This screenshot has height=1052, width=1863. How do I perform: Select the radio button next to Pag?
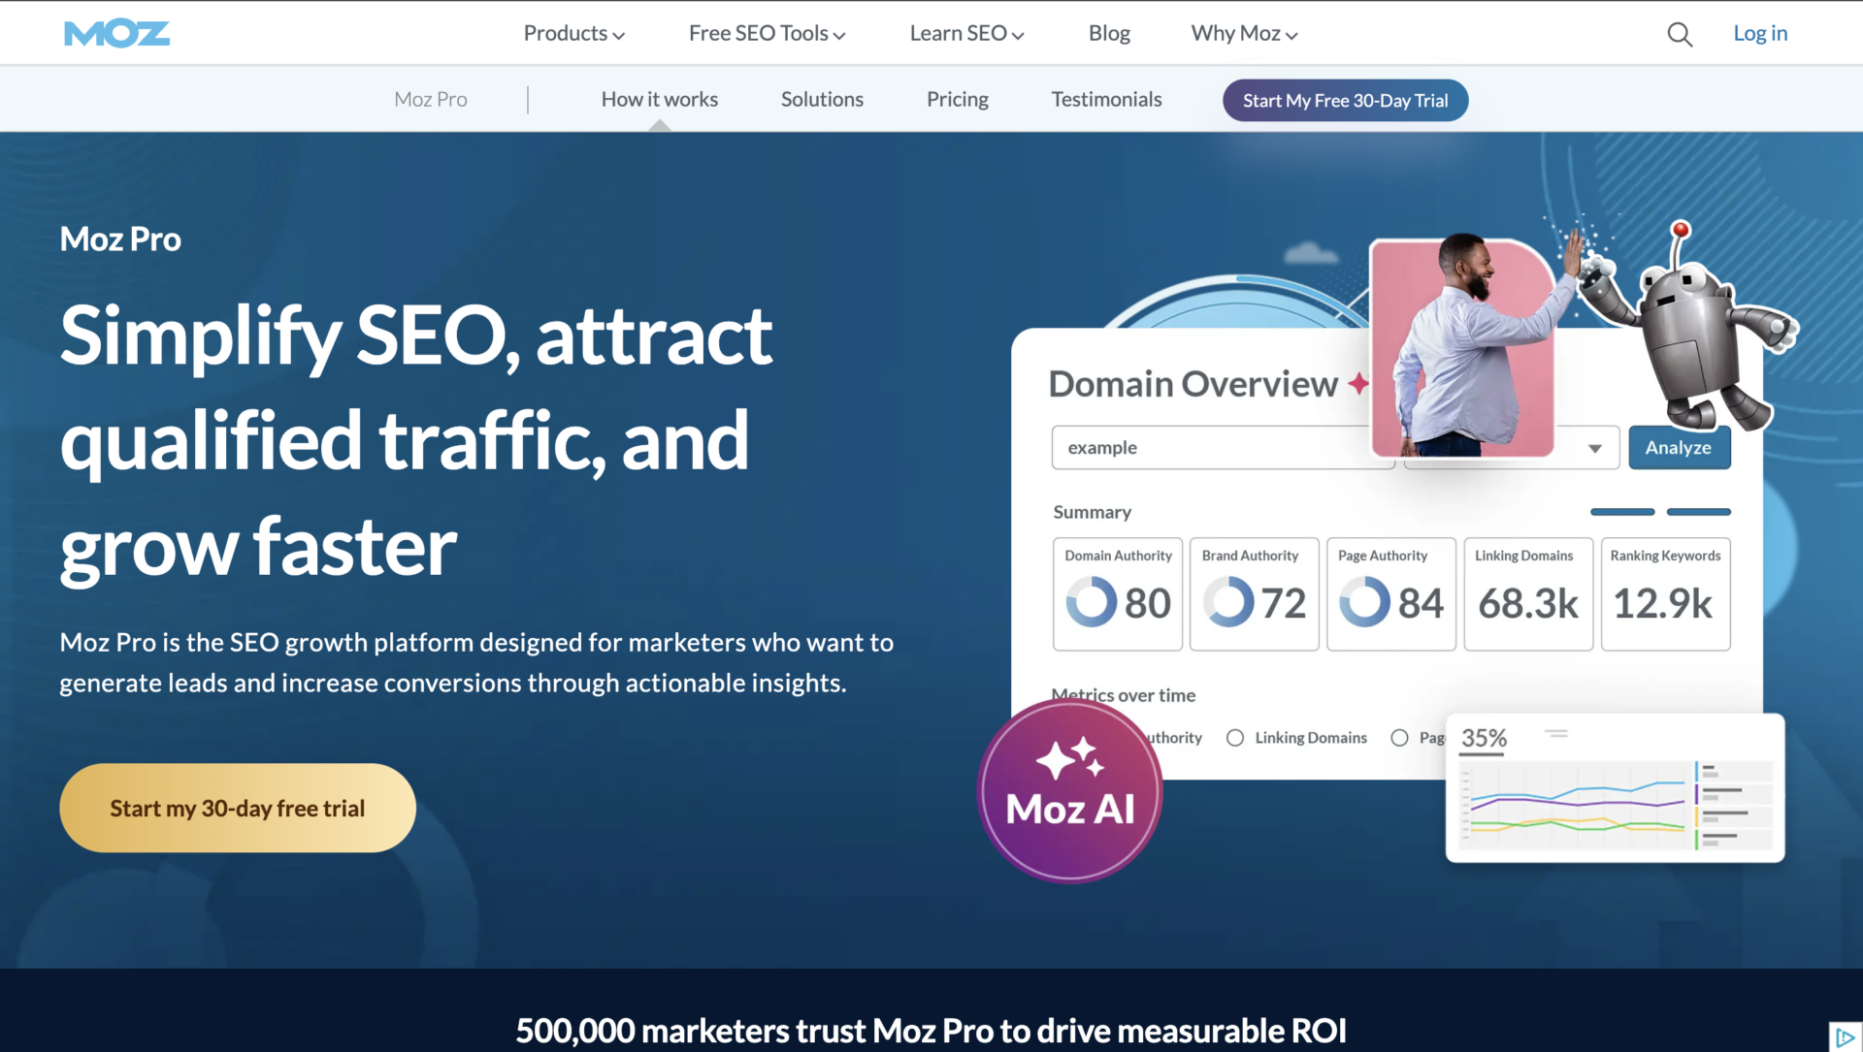[1399, 738]
